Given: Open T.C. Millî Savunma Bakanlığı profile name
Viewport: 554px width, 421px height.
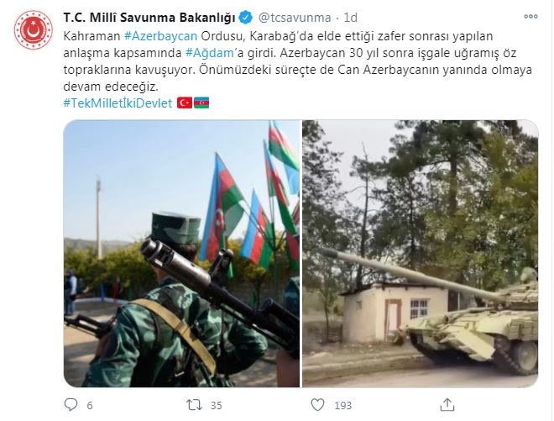Looking at the screenshot, I should pos(149,18).
